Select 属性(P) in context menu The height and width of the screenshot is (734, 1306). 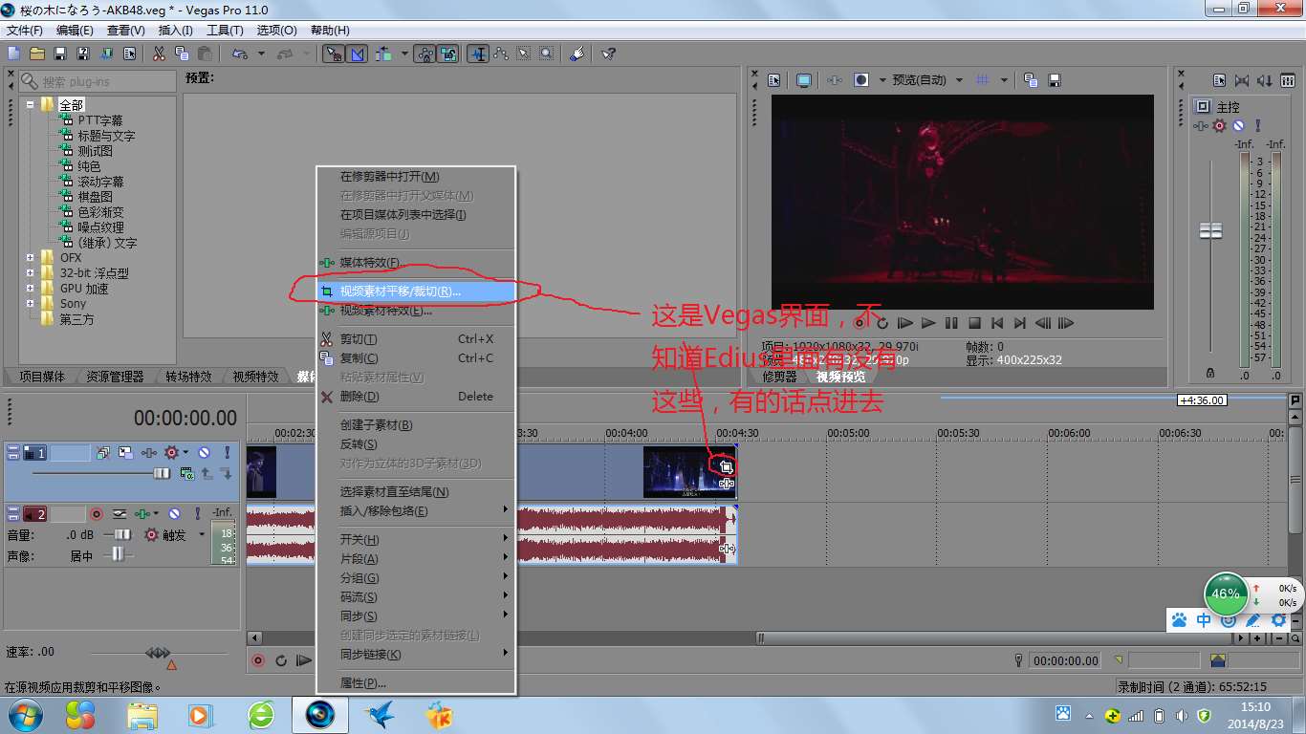click(x=416, y=683)
